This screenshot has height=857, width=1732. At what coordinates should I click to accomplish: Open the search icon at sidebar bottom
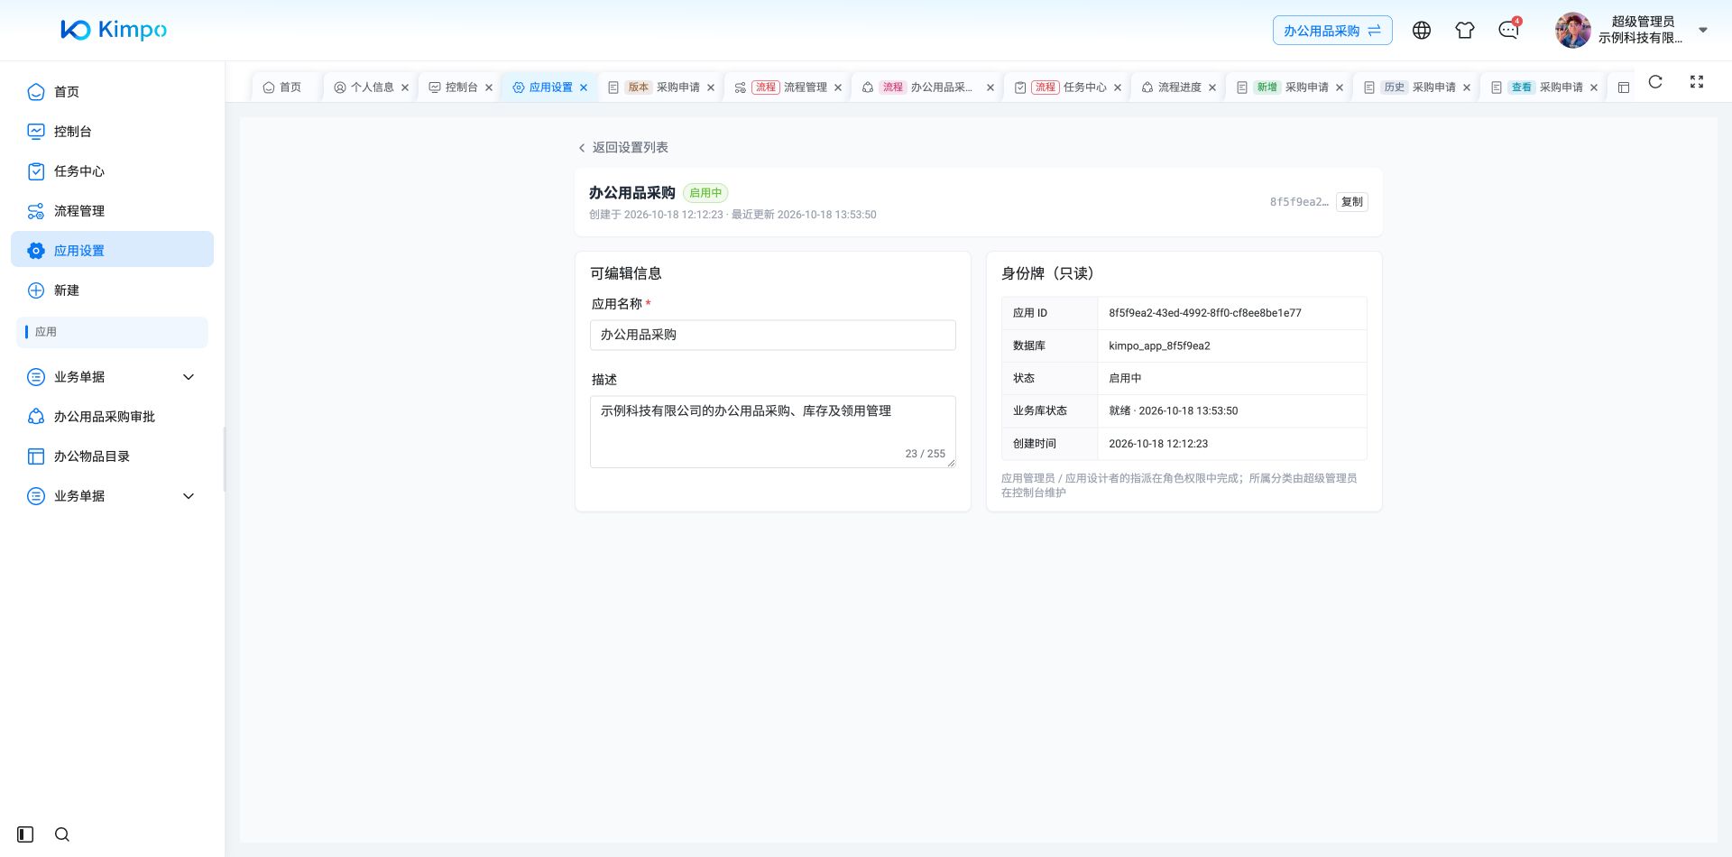coord(62,834)
